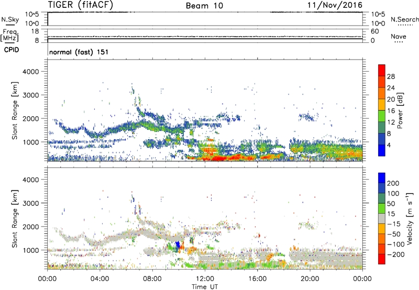
Task: Click the '24' tick on Power colorbar
Action: pos(391,88)
